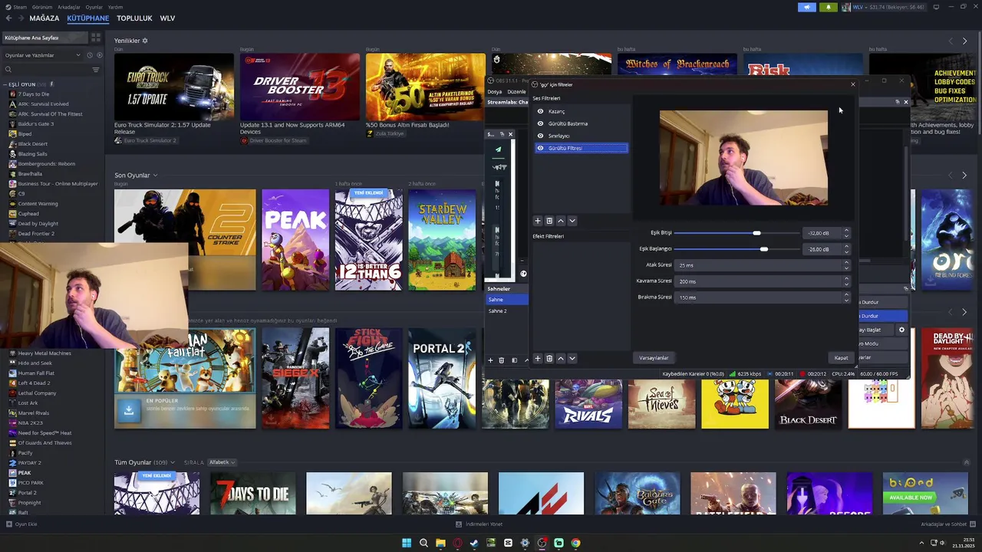This screenshot has height=552, width=982.
Task: Toggle visibility of Sınırlayıcı filter
Action: click(x=540, y=136)
